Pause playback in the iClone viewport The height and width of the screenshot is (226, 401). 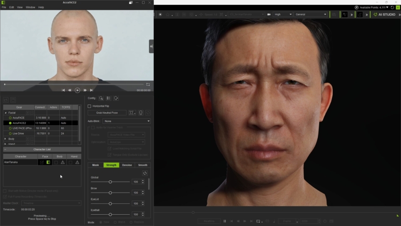coord(225,221)
